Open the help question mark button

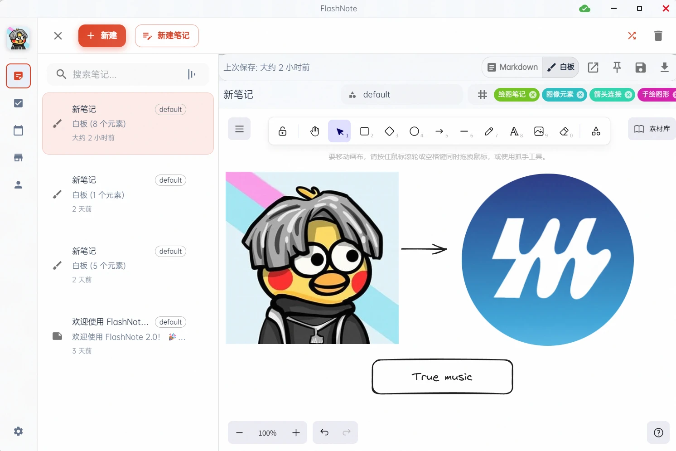click(x=658, y=433)
